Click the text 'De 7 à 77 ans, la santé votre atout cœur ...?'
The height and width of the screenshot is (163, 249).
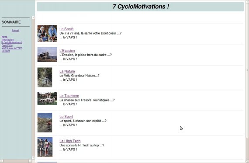(x=90, y=33)
